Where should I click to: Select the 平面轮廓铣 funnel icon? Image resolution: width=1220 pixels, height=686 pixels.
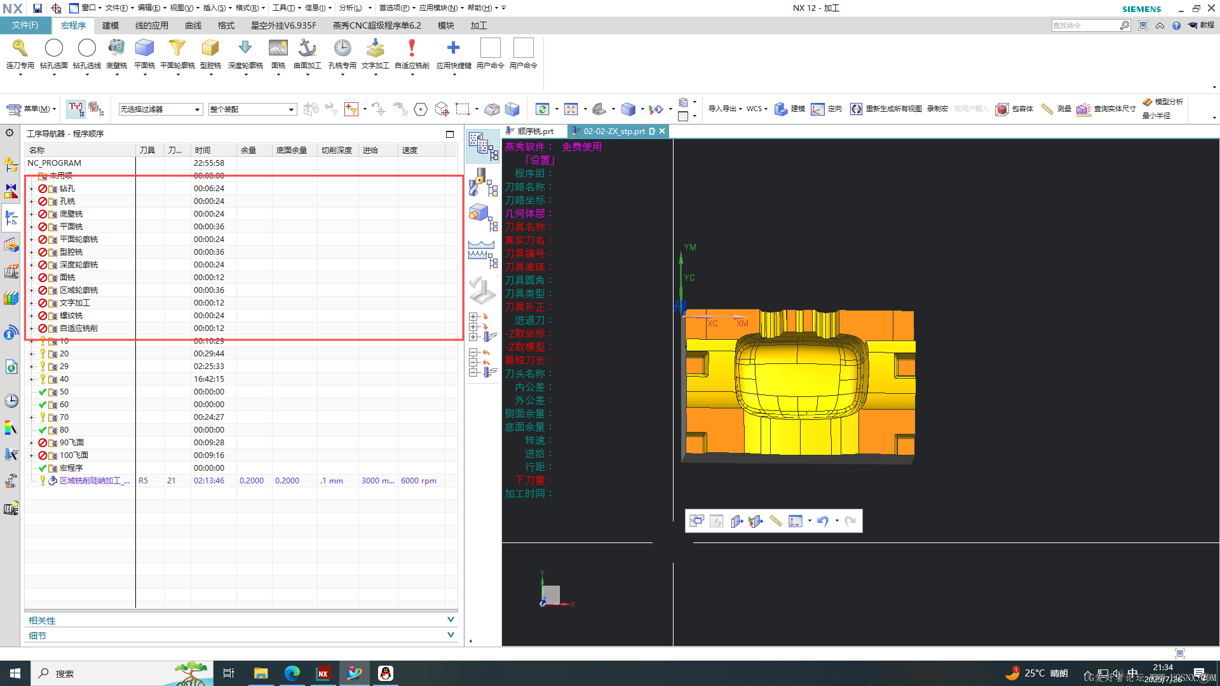point(177,48)
